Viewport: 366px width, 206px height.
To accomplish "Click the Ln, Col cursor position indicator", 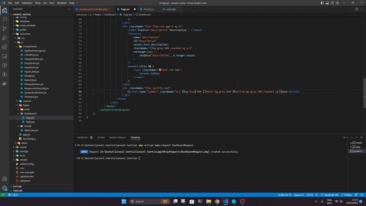I will (x=285, y=195).
